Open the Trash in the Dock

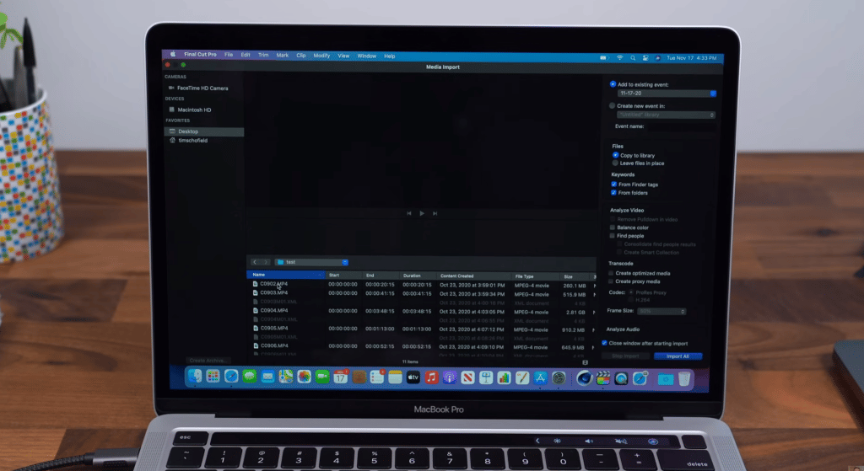683,379
